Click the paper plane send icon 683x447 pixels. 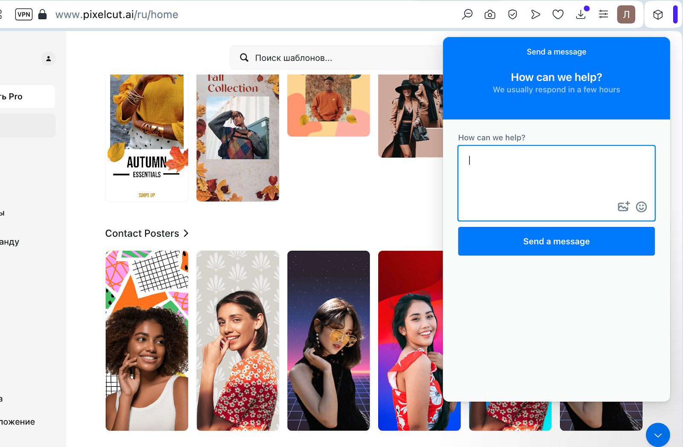(x=535, y=15)
